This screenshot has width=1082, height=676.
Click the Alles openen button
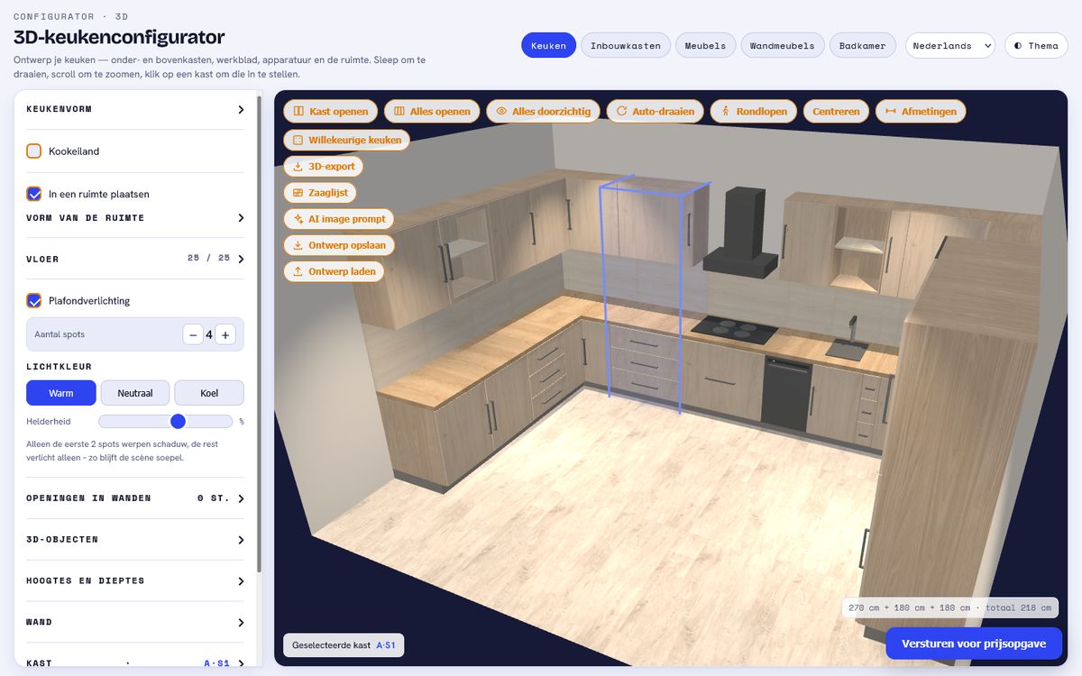pos(432,111)
